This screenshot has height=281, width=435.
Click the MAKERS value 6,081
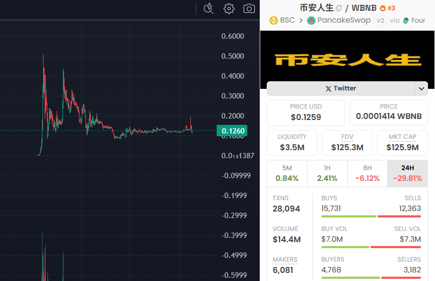pos(283,270)
